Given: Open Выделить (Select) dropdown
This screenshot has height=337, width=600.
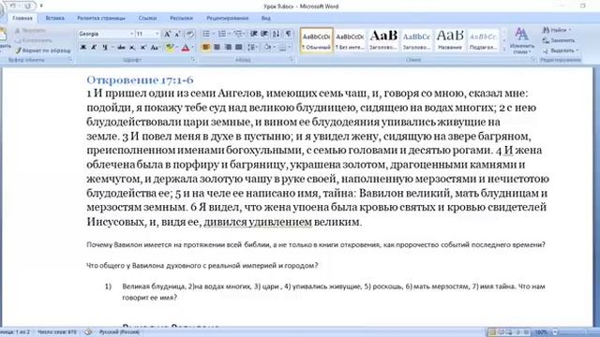Looking at the screenshot, I should point(561,51).
